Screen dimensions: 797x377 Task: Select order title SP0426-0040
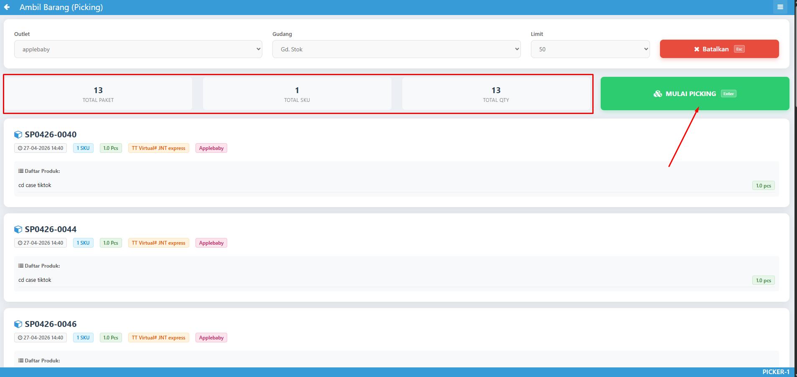51,134
